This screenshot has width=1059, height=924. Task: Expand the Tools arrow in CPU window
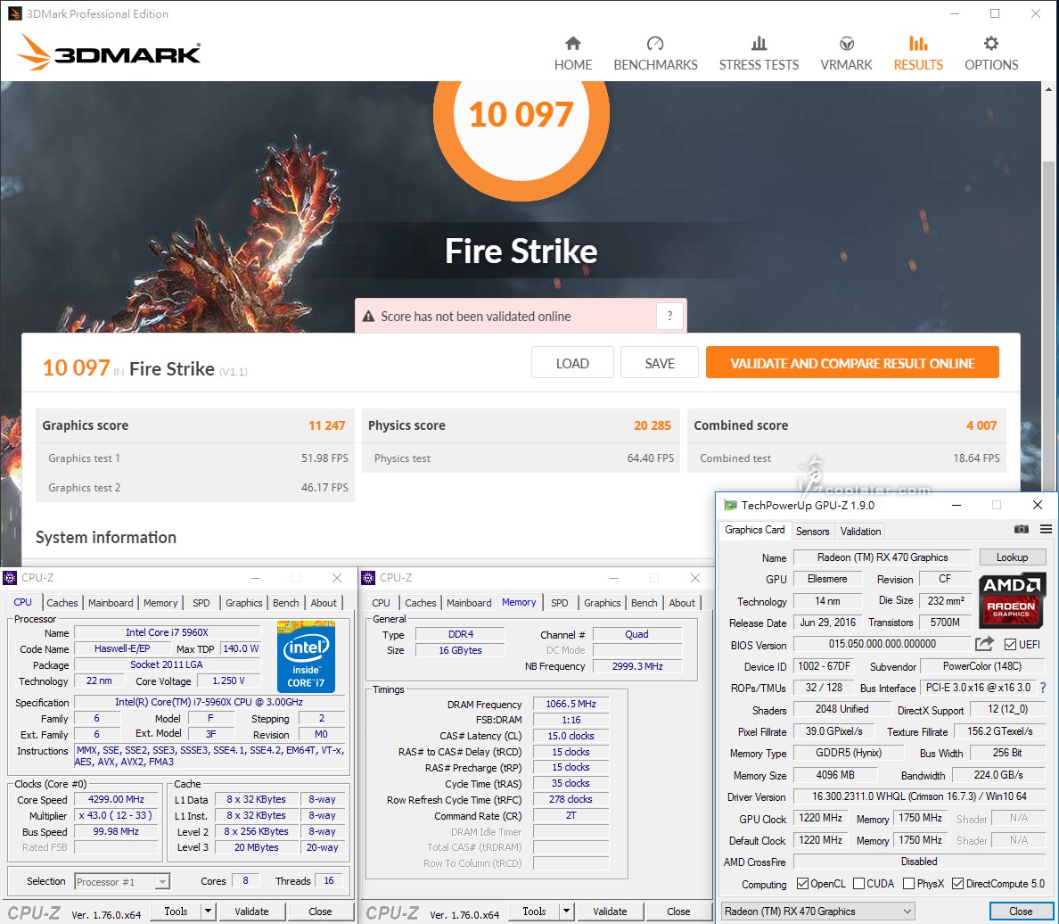pyautogui.click(x=208, y=912)
